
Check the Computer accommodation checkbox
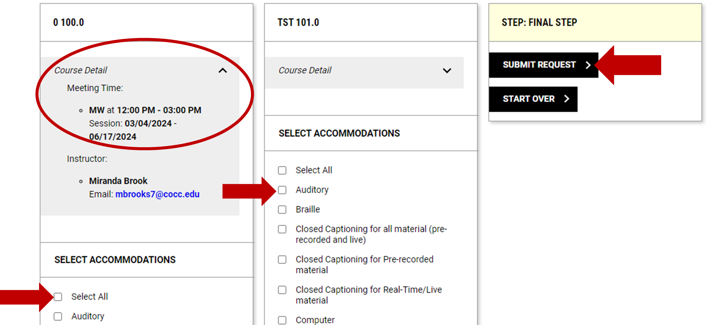pyautogui.click(x=282, y=320)
